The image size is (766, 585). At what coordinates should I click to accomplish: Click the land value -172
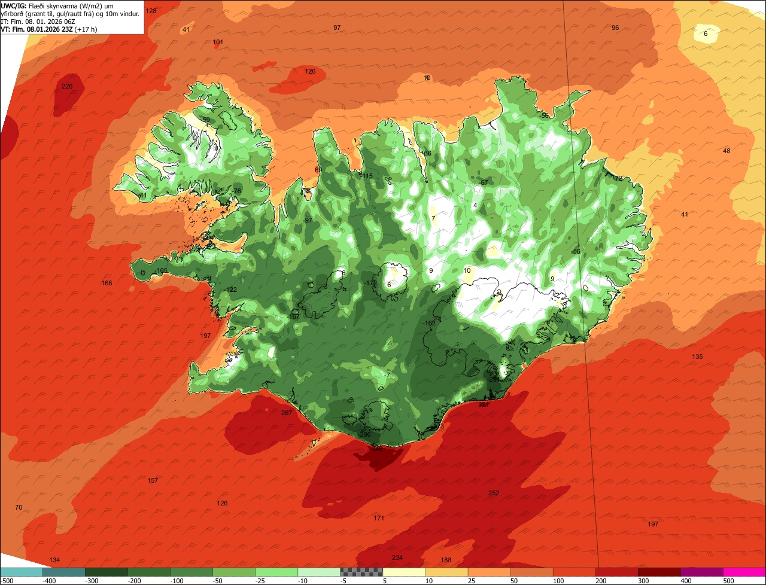point(370,283)
